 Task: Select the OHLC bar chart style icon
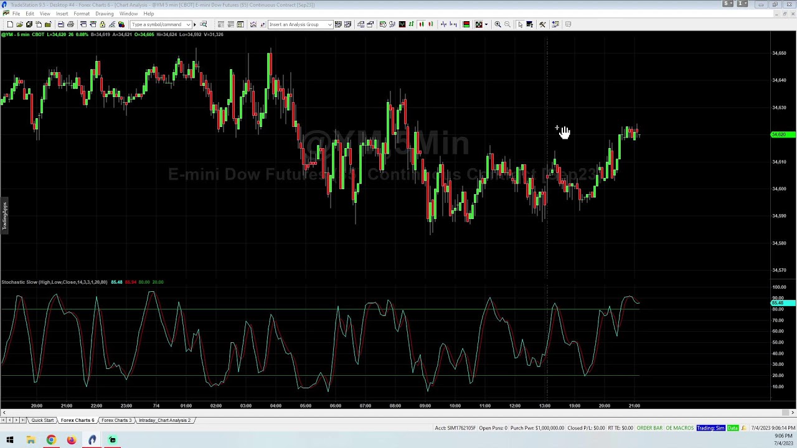point(412,24)
